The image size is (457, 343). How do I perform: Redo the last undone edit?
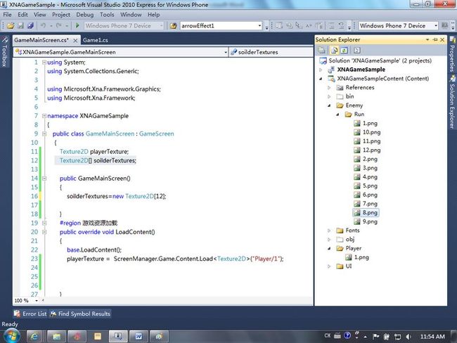click(59, 25)
